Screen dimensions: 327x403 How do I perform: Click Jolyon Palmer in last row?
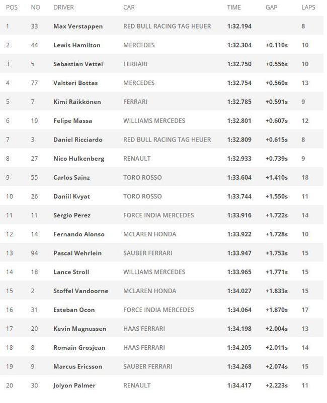[74, 385]
